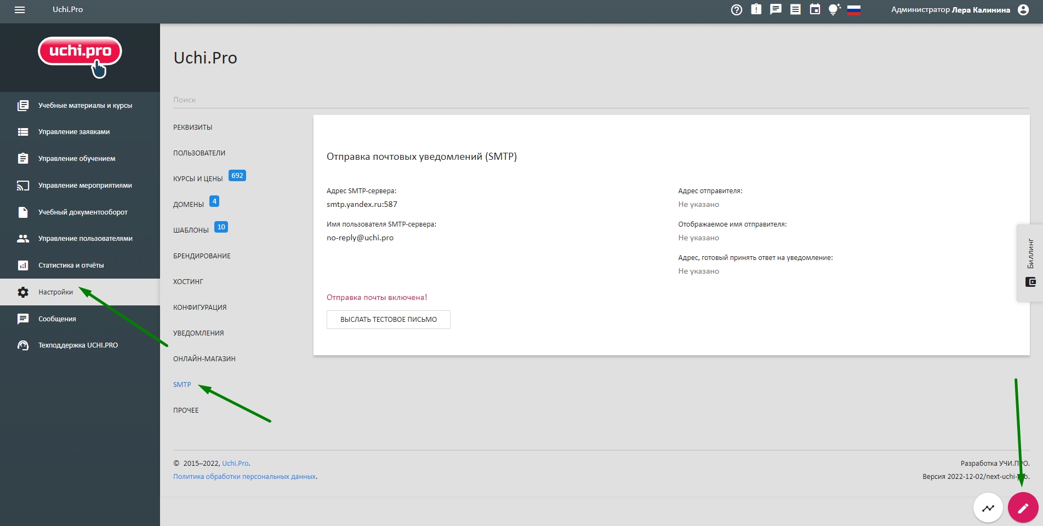Select the SMTP settings tab
Screen dimensions: 1043x526
click(x=182, y=385)
